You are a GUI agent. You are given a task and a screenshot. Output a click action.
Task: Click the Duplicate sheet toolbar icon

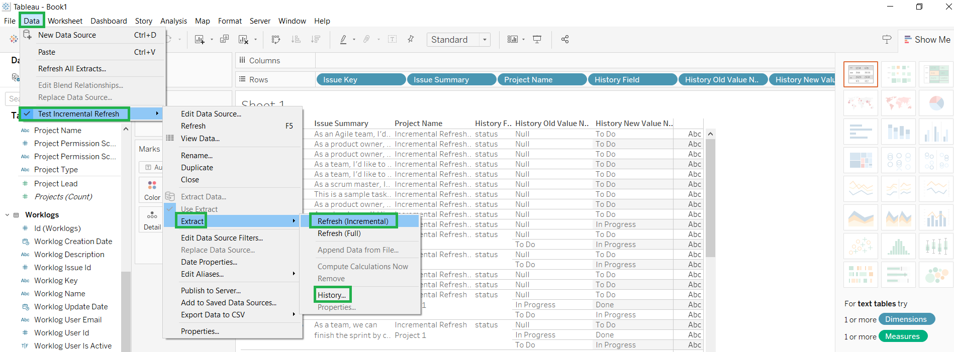(224, 39)
